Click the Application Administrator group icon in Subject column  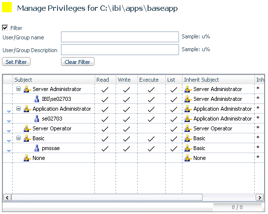[x=27, y=109]
